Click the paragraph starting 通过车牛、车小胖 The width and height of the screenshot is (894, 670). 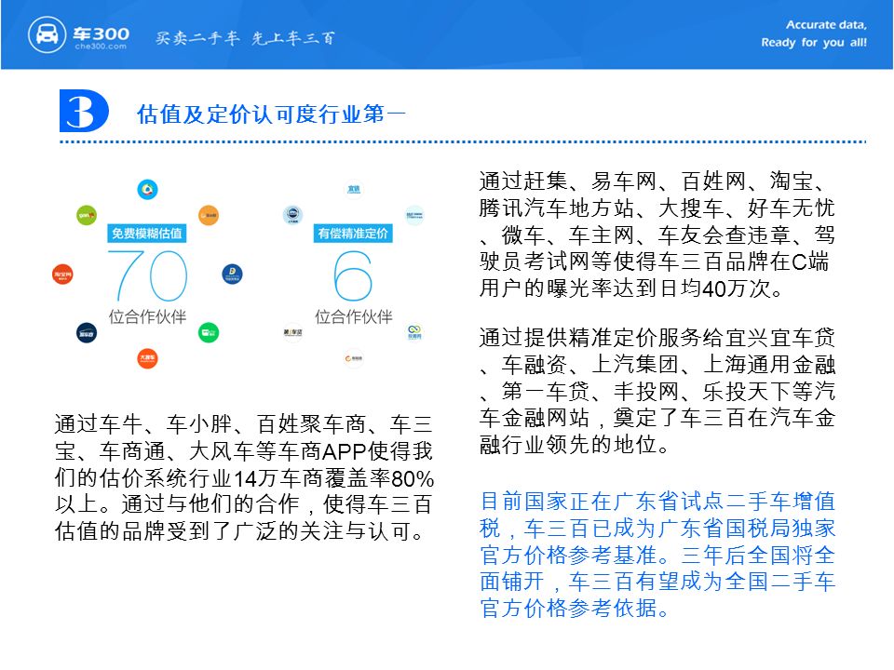tap(244, 477)
